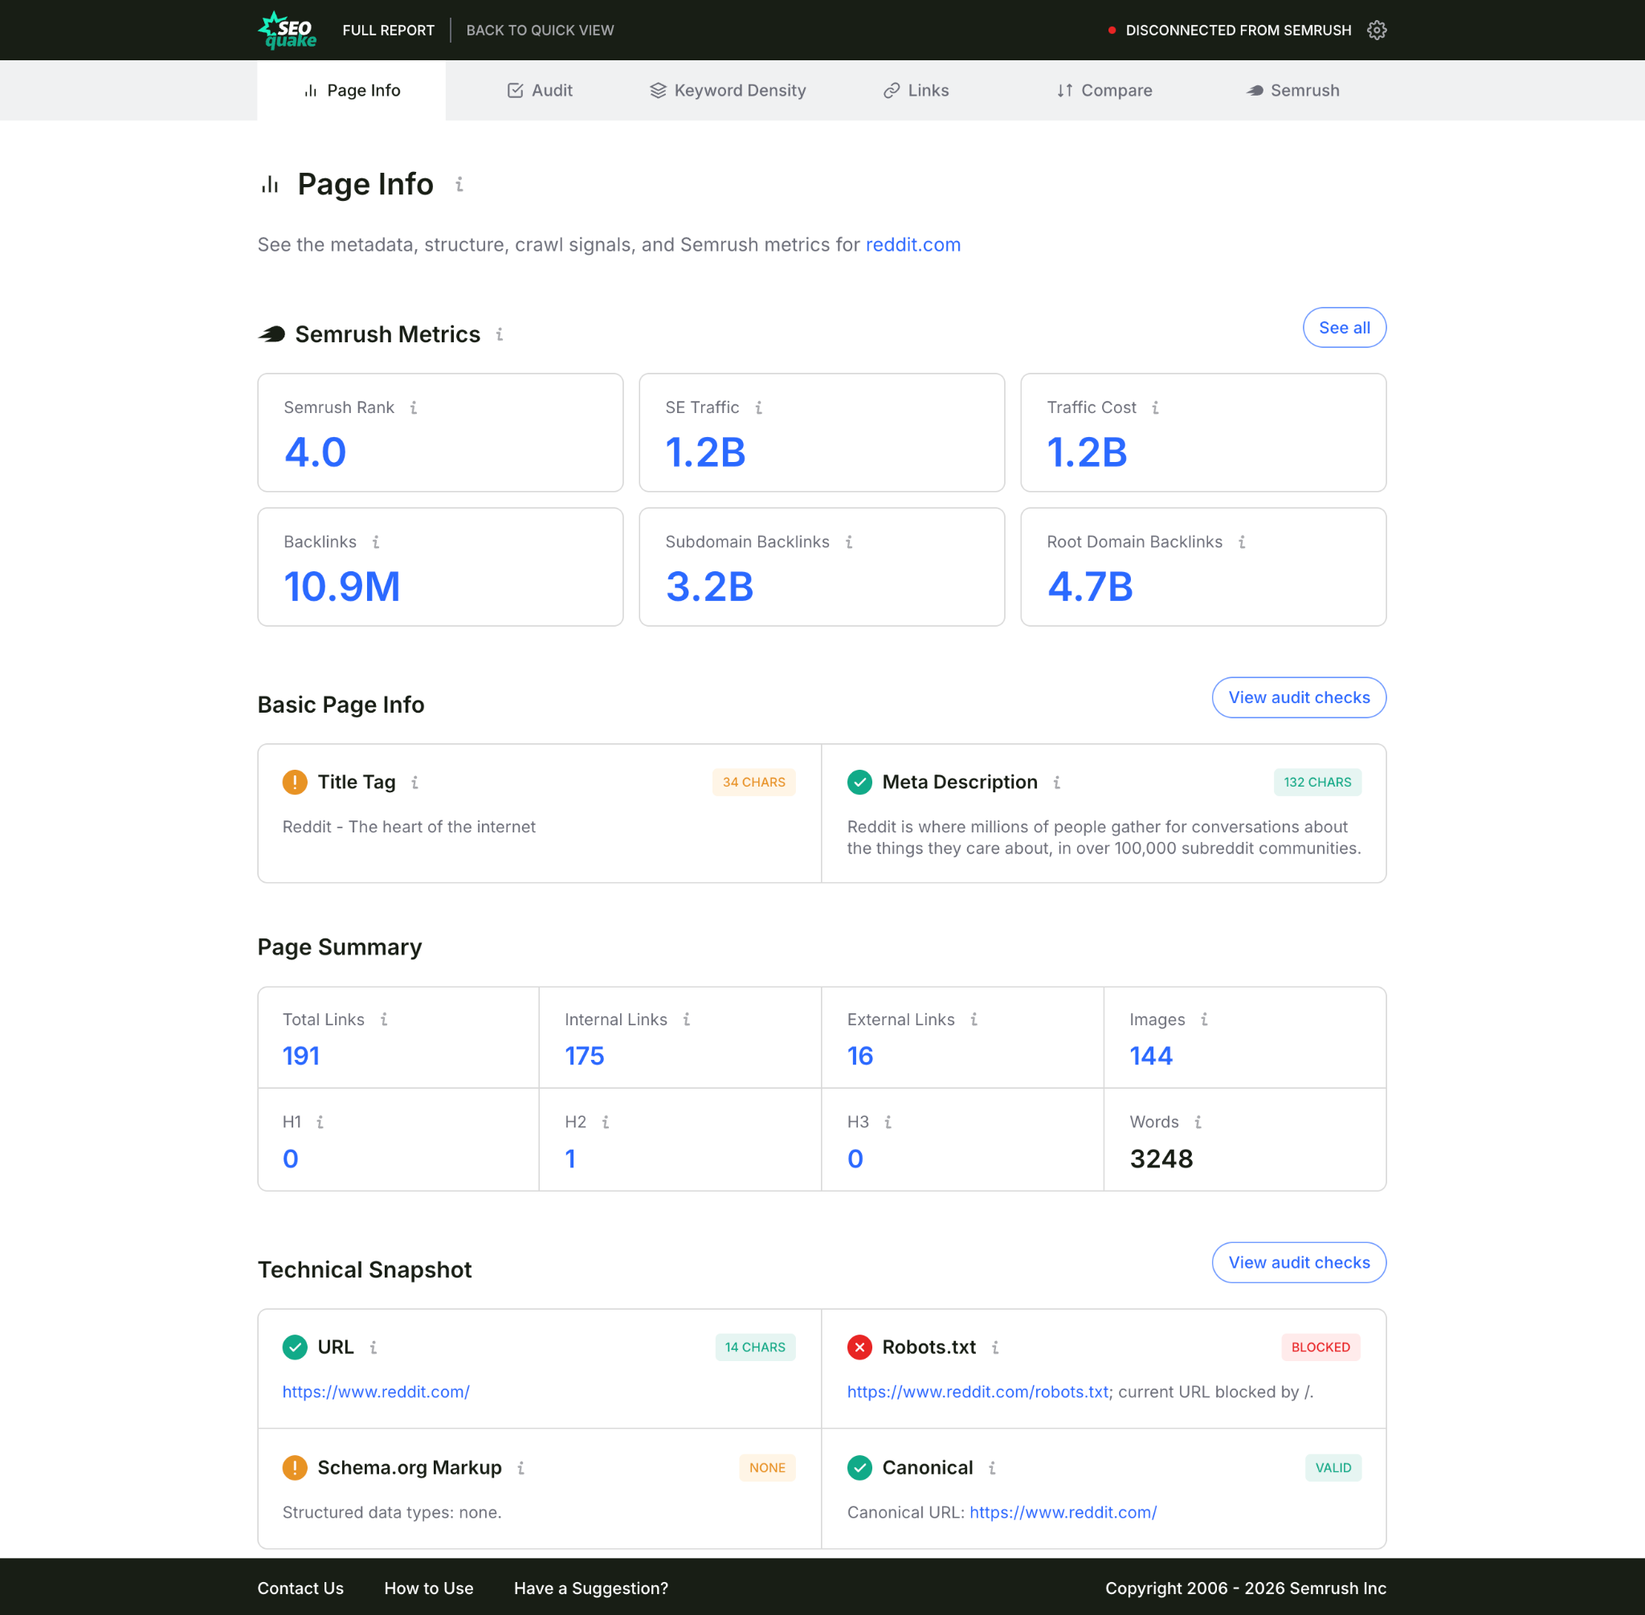Click info icon for Subdomain Backlinks
Screen dimensions: 1645x1615
coord(849,542)
